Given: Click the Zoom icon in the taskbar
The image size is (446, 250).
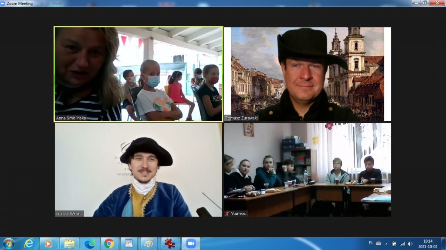Looking at the screenshot, I should click(x=190, y=243).
